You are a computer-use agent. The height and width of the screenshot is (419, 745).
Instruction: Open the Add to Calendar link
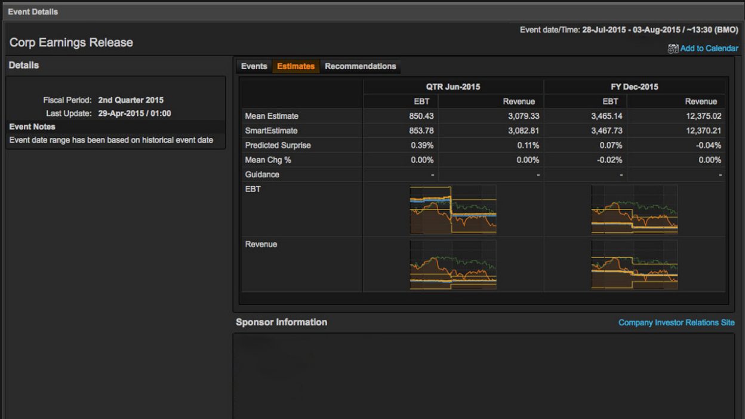coord(709,48)
